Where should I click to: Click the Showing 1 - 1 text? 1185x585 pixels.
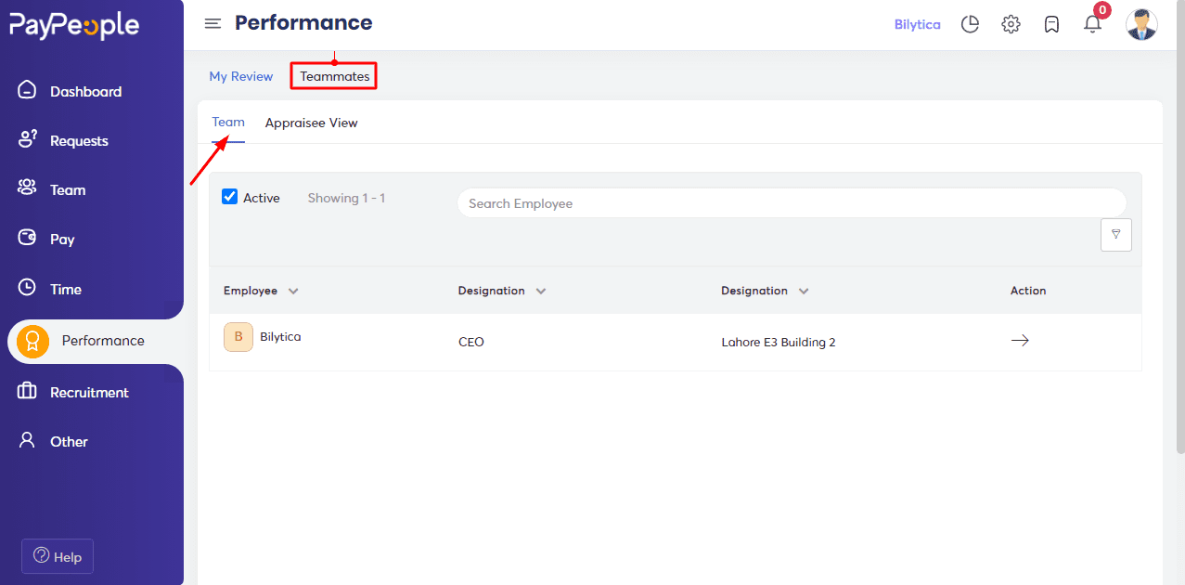tap(346, 198)
